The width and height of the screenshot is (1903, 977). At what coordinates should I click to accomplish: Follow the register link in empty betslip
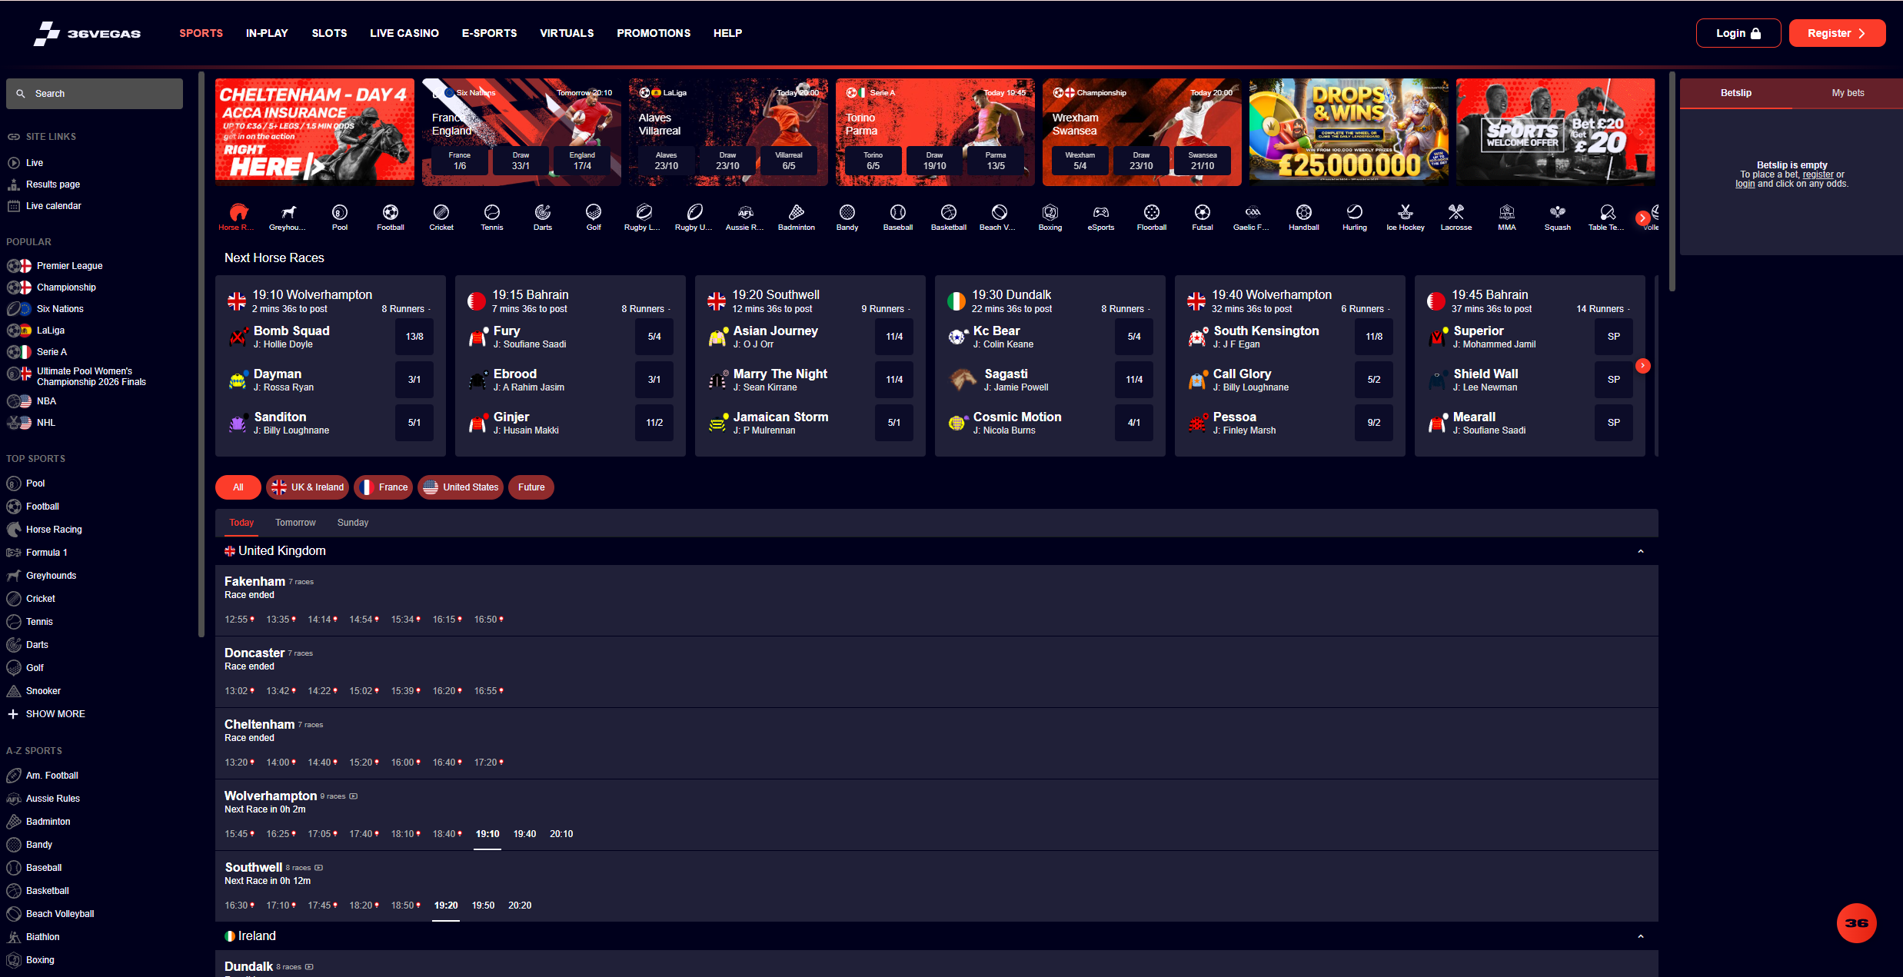[x=1818, y=174]
